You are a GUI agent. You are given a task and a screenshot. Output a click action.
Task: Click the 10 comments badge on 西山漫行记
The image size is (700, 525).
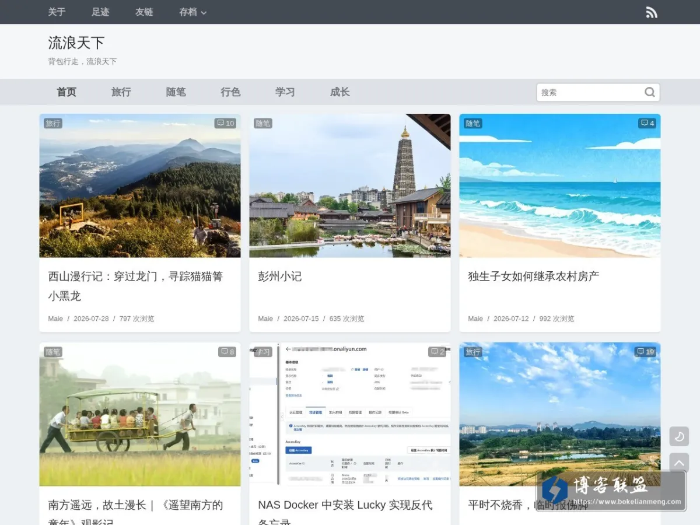(225, 123)
